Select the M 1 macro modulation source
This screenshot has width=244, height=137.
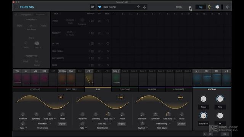(197, 78)
